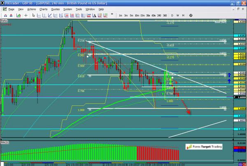Switch chart to 5m timeframe
The width and height of the screenshot is (247, 166).
coord(132,16)
